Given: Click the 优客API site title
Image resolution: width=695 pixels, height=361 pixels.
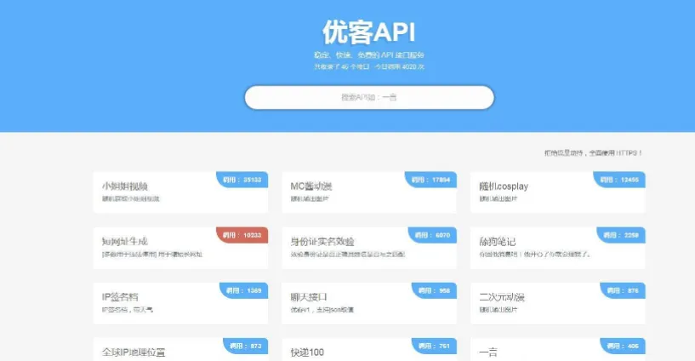Looking at the screenshot, I should (x=368, y=32).
